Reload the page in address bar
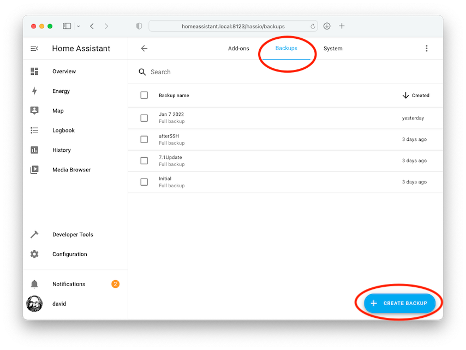 click(313, 26)
